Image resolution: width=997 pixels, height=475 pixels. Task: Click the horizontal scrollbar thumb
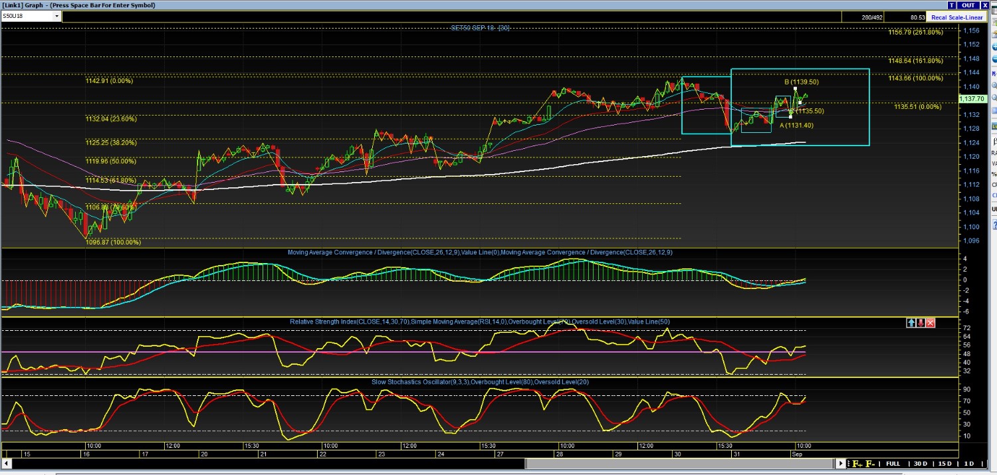(x=680, y=464)
